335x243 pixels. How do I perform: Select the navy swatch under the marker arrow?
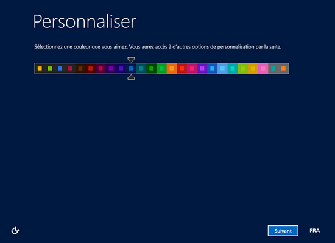click(x=131, y=68)
